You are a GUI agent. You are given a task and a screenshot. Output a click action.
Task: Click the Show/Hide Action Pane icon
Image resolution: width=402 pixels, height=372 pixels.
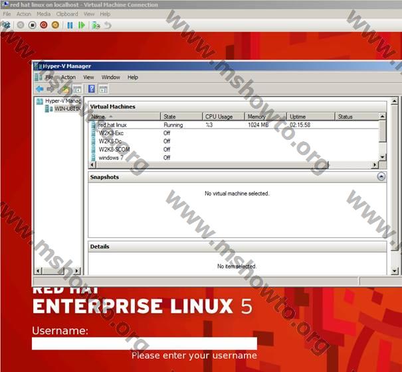tap(103, 89)
